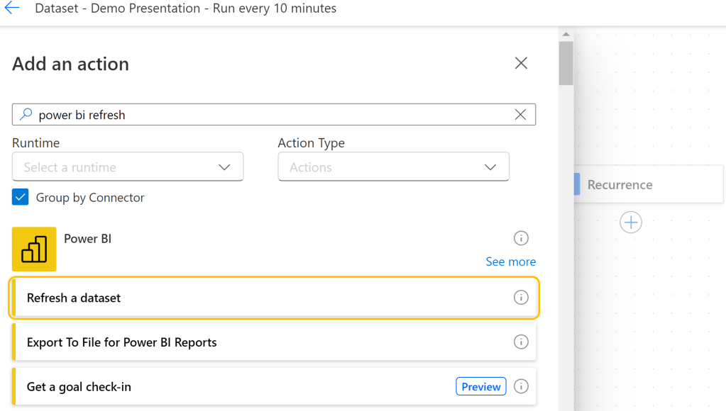Open the Runtime dropdown
Screen dimensions: 726x411
128,167
